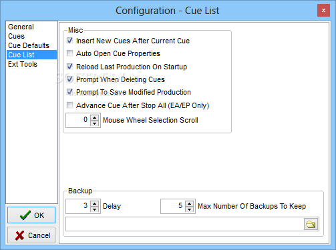The width and height of the screenshot is (336, 250).
Task: Click the Cancel button
Action: coord(31,235)
